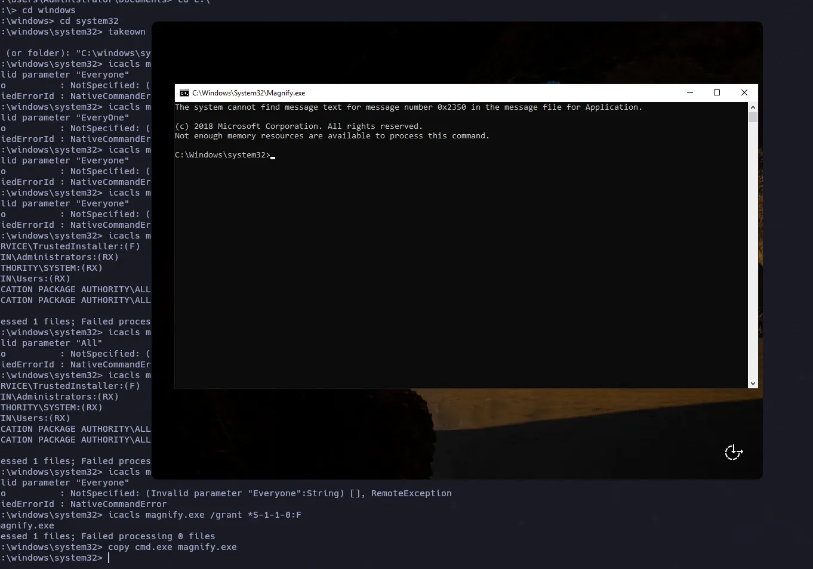Viewport: 813px width, 569px height.
Task: Click the 'RemoteException' text in the background terminal
Action: pyautogui.click(x=411, y=493)
